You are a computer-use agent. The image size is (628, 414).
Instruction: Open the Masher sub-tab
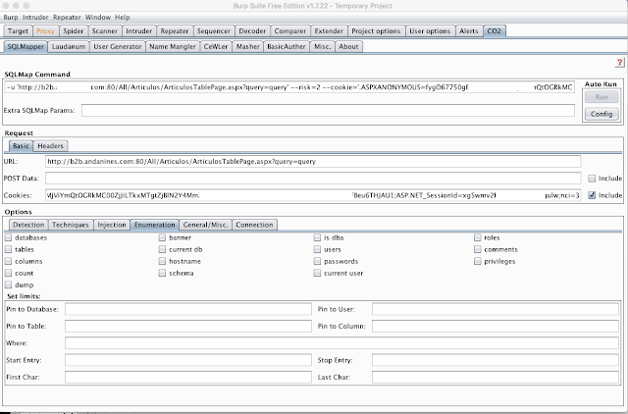click(x=248, y=46)
